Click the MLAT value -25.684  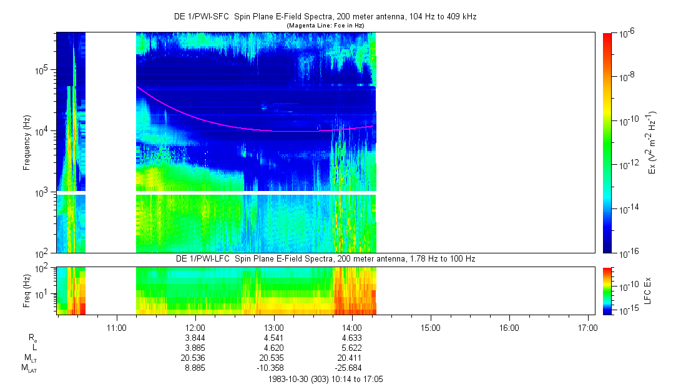click(352, 368)
